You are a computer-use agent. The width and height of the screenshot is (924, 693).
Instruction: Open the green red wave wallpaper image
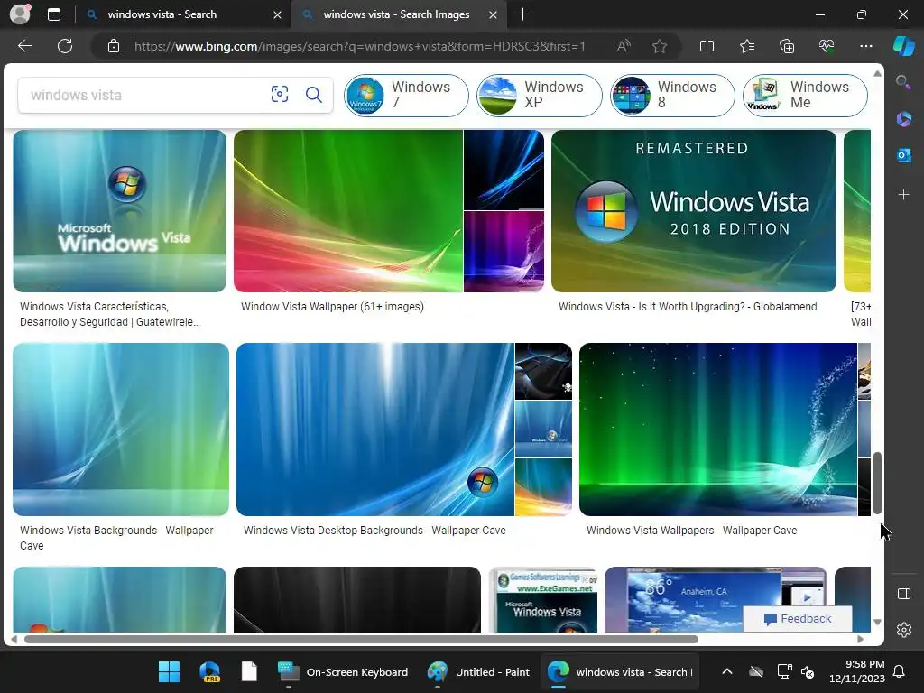pyautogui.click(x=348, y=211)
